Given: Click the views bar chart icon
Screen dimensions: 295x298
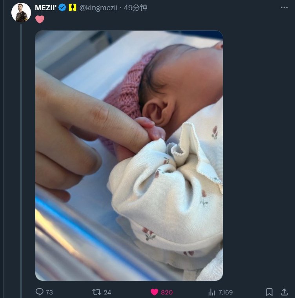Looking at the screenshot, I should (x=212, y=292).
